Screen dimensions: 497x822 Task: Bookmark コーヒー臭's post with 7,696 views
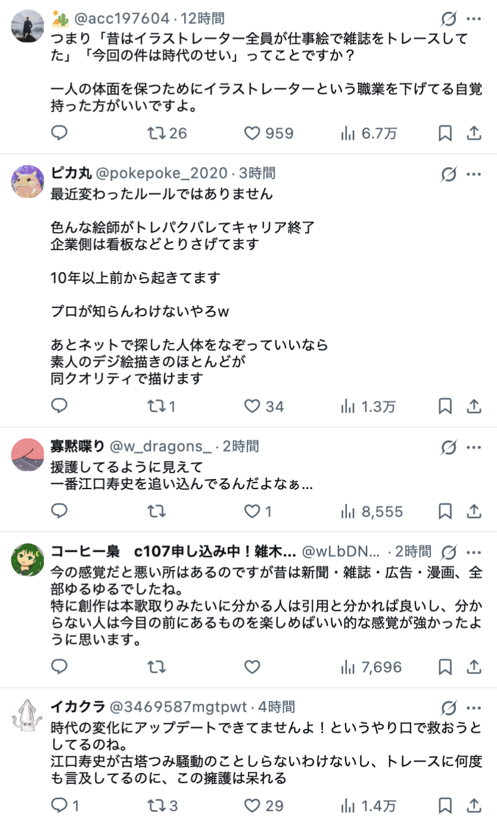click(445, 667)
